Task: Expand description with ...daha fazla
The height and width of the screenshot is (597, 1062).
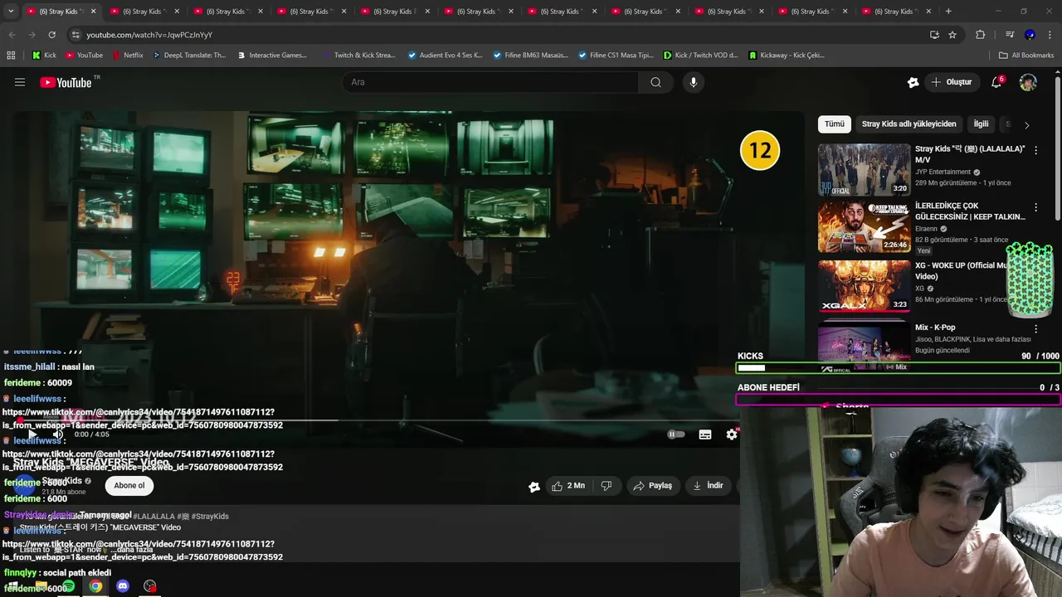Action: (x=132, y=550)
